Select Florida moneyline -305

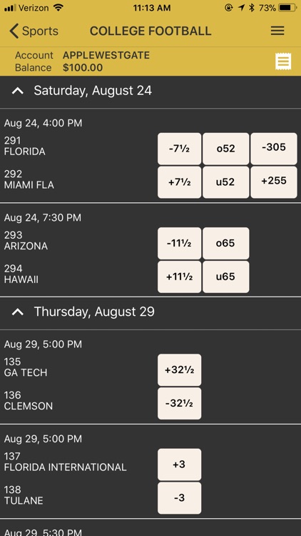pyautogui.click(x=274, y=149)
